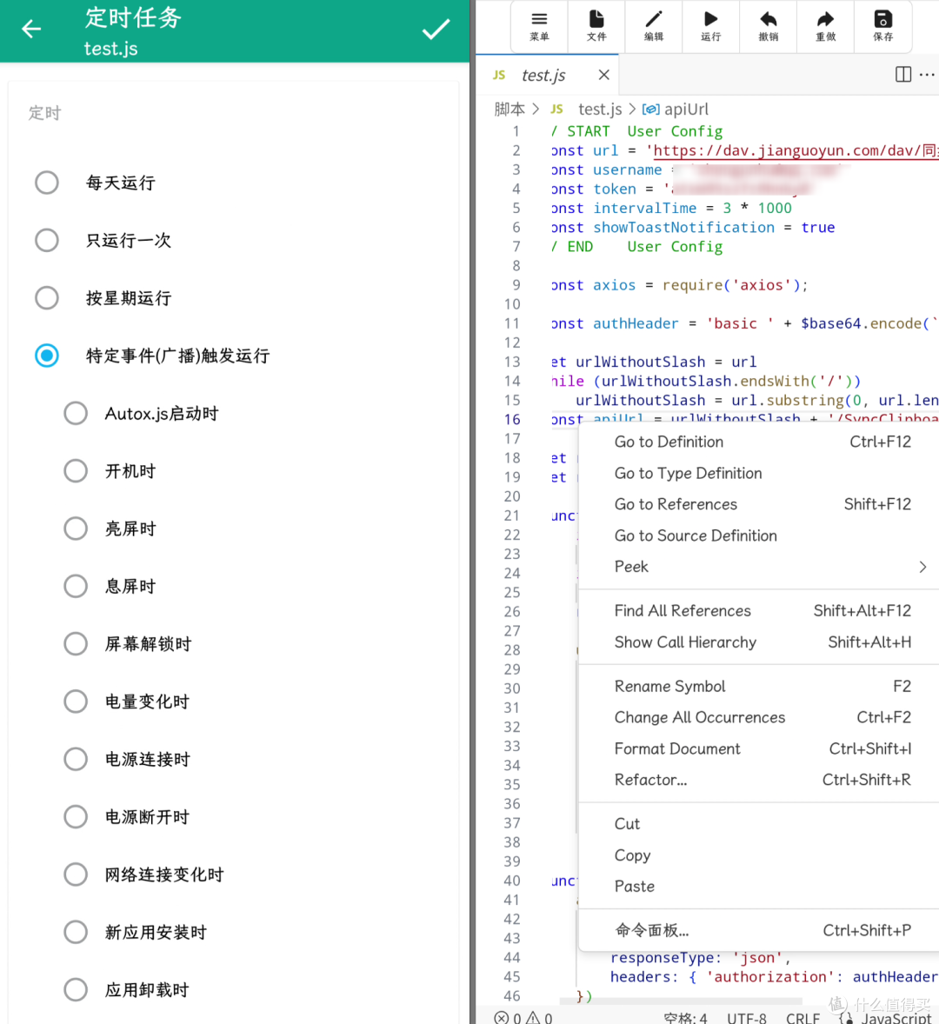Select the 只运行一次 radio option
This screenshot has width=939, height=1024.
click(x=47, y=240)
